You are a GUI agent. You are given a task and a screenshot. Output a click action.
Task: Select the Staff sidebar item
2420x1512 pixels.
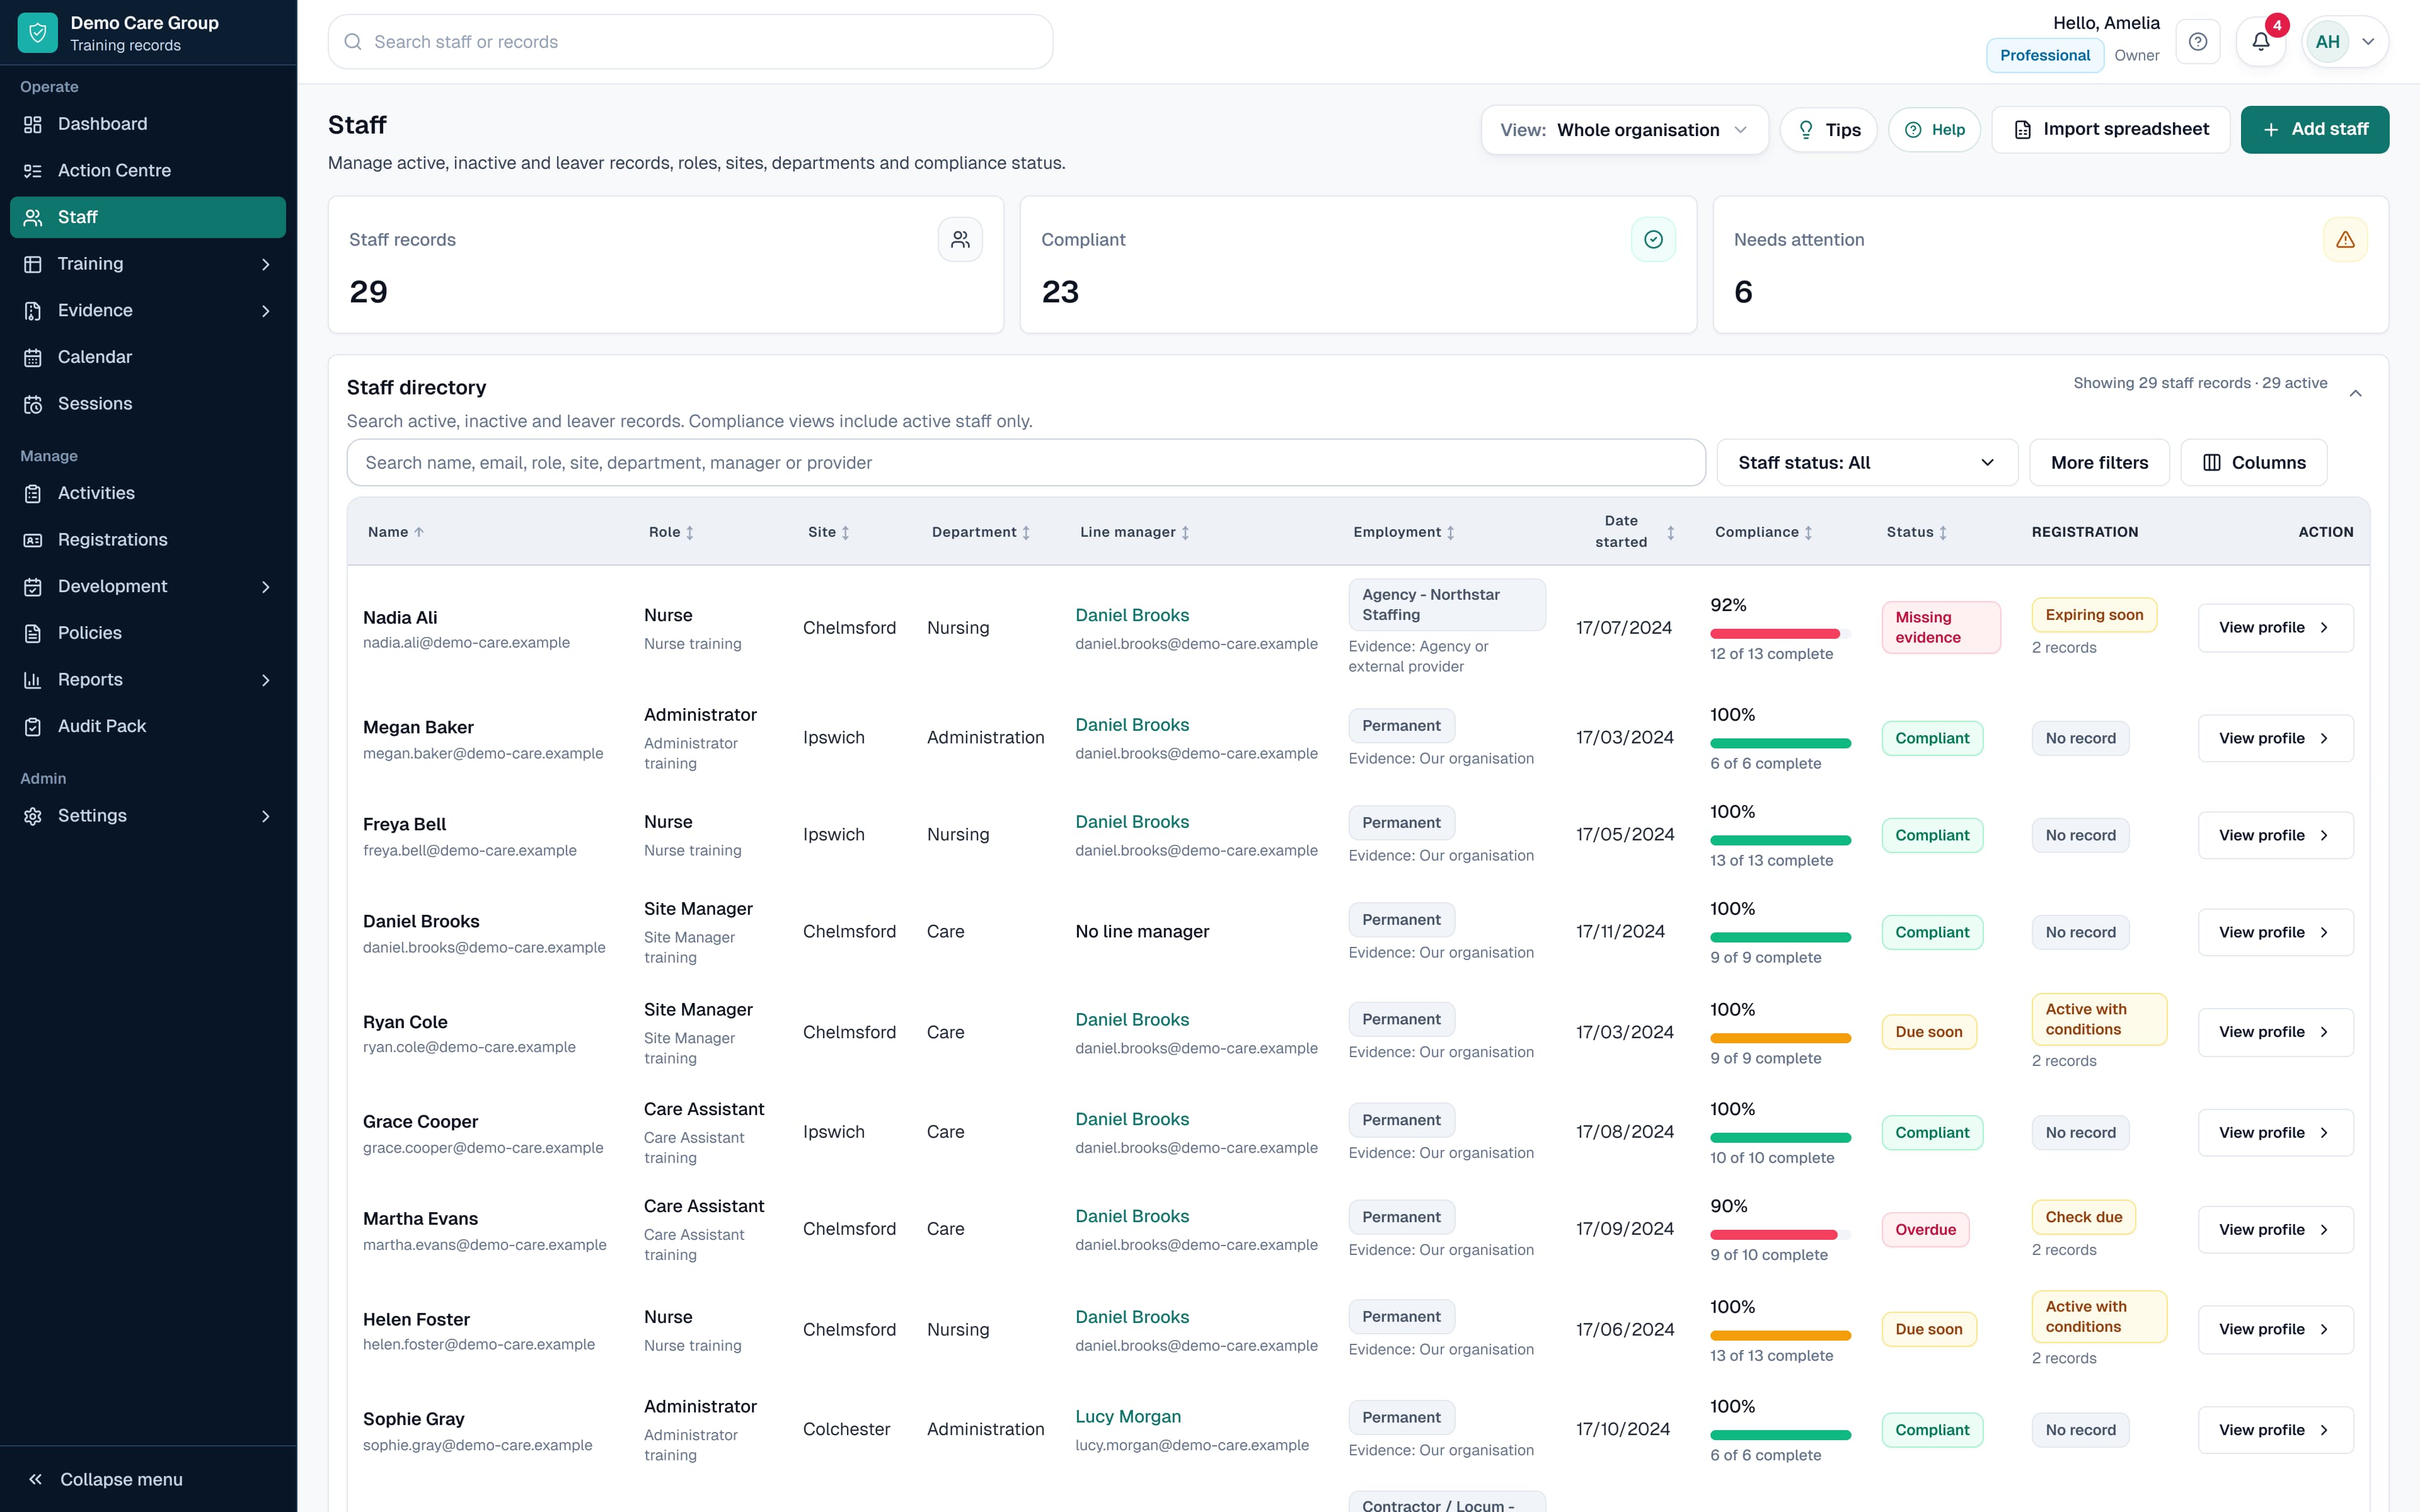click(x=148, y=217)
